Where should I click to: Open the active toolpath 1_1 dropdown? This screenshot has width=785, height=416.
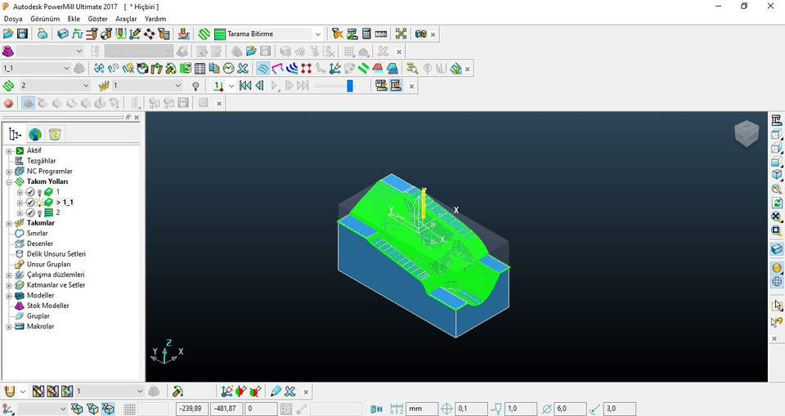tap(66, 68)
